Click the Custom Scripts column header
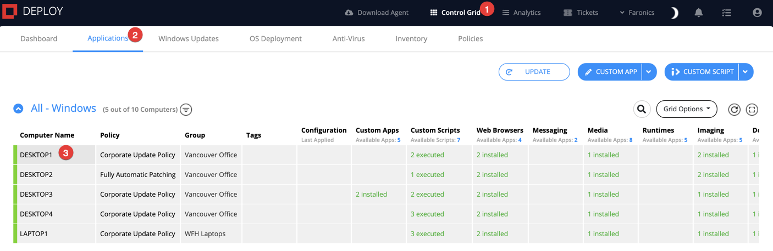This screenshot has height=251, width=773. [435, 130]
